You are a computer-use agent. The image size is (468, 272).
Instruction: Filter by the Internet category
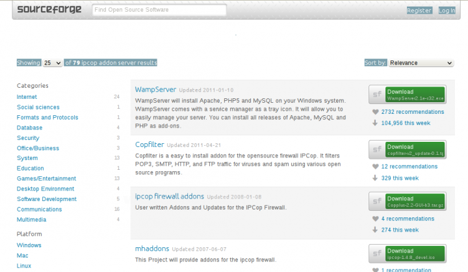click(x=27, y=97)
